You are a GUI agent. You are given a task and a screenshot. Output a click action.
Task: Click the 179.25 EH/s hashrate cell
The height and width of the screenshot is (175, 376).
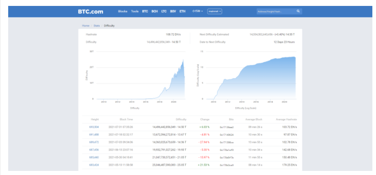point(290,165)
